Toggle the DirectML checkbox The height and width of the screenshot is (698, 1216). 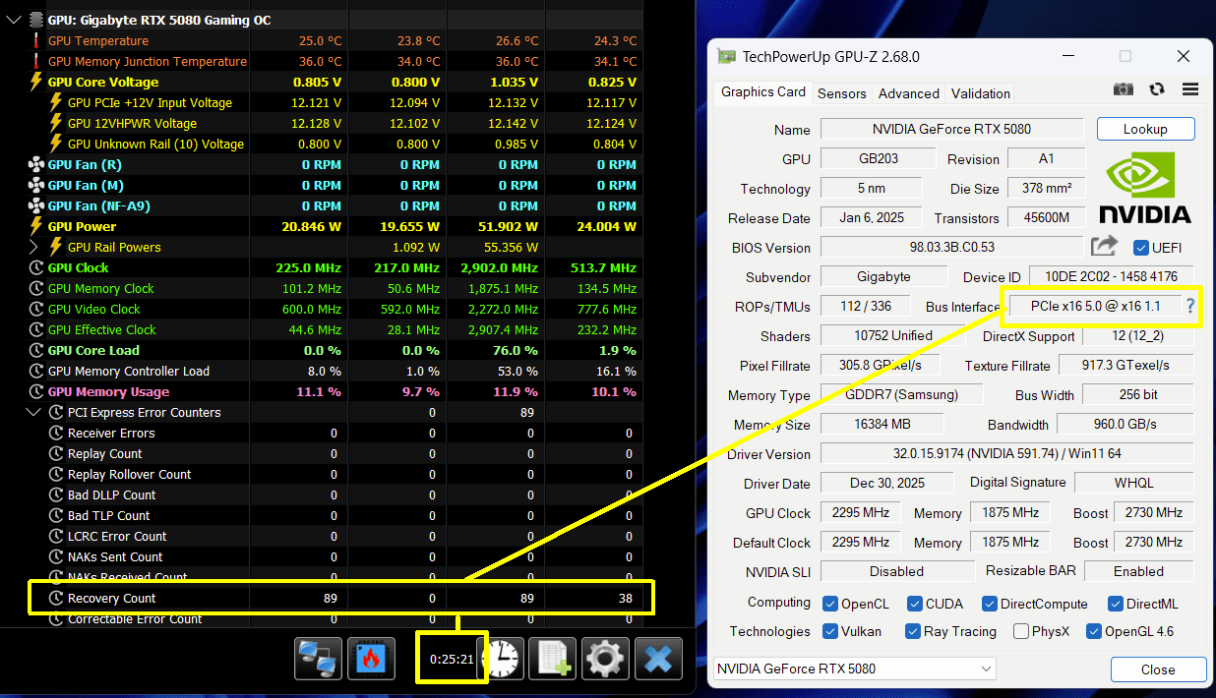tap(1116, 604)
